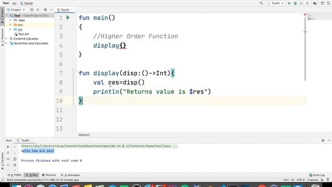
Task: Close the Test.kt editor tab
Action: click(72, 10)
